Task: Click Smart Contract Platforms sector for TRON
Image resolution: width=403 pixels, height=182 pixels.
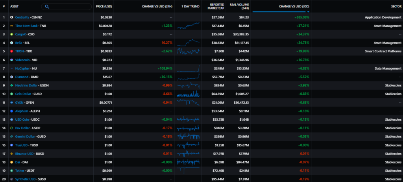Action: [379, 51]
